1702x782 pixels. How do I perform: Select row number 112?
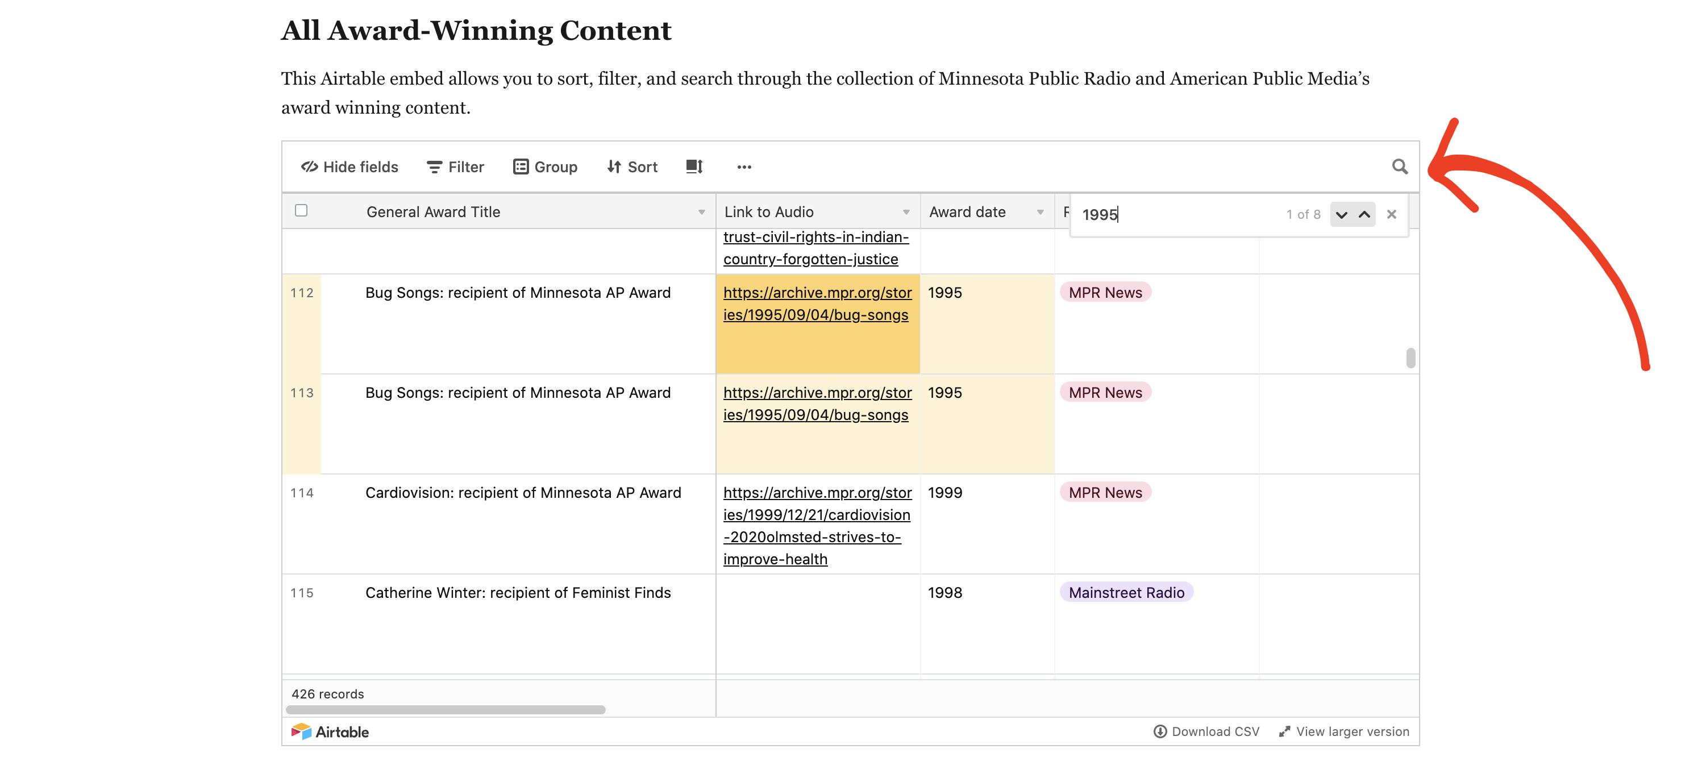point(302,293)
